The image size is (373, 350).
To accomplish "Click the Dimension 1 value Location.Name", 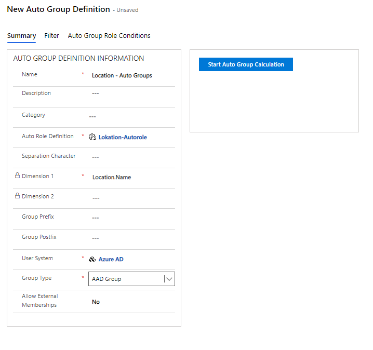I will pos(112,177).
